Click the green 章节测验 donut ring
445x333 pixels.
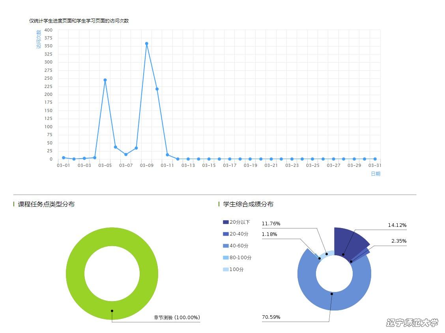coord(75,274)
